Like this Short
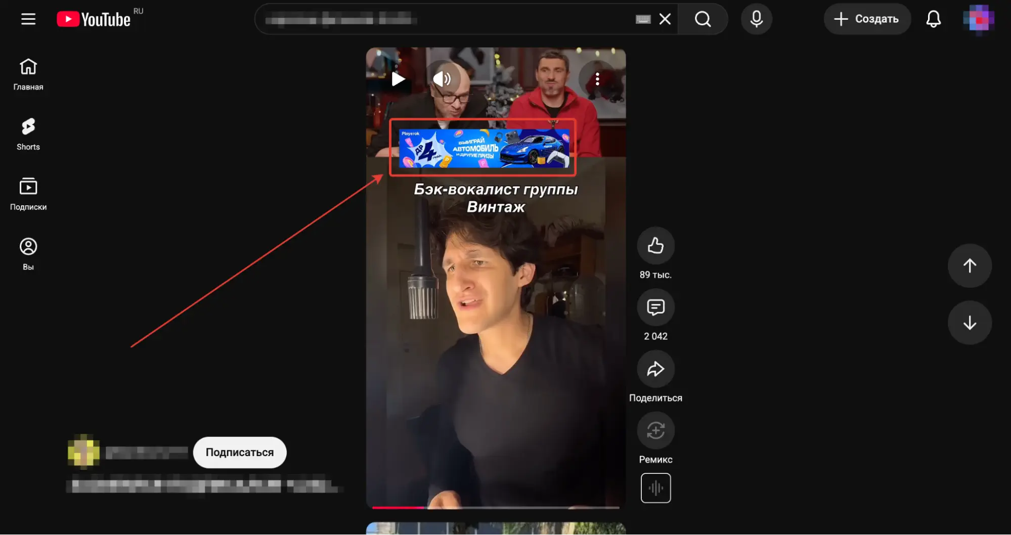The image size is (1011, 535). pos(655,246)
